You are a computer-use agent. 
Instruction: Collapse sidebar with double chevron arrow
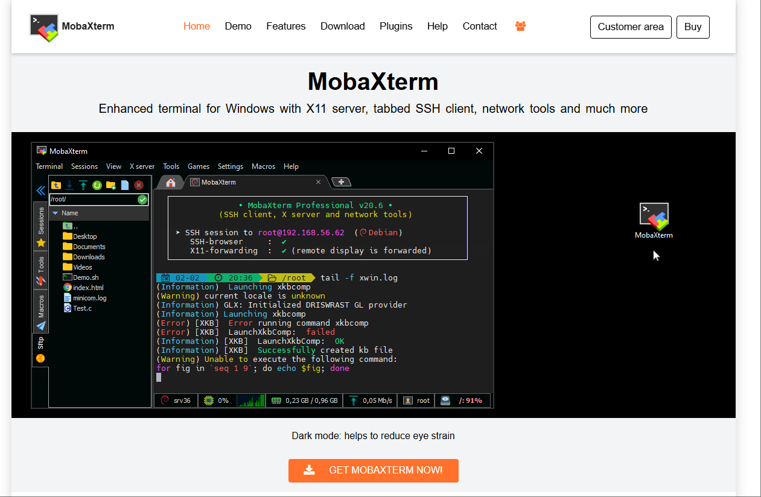40,191
